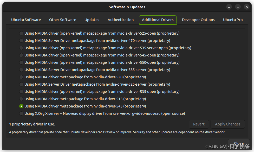This screenshot has height=152, width=254.
Task: Maximize the Software & Updates window
Action: coord(238,7)
